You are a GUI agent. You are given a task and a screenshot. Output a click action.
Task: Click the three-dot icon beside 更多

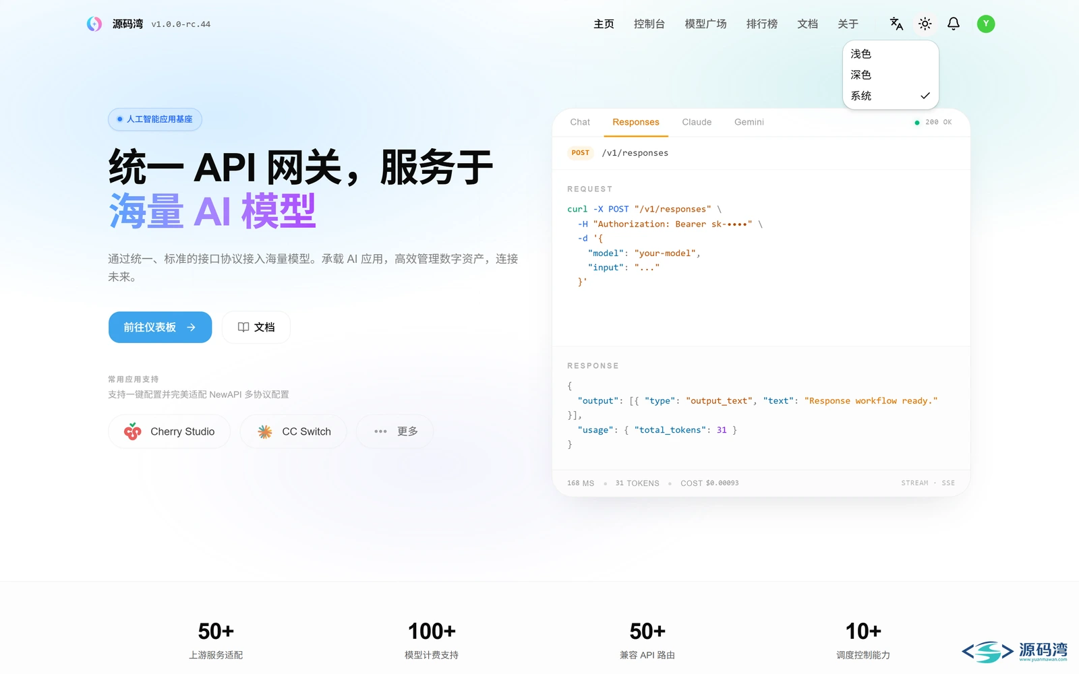click(380, 431)
